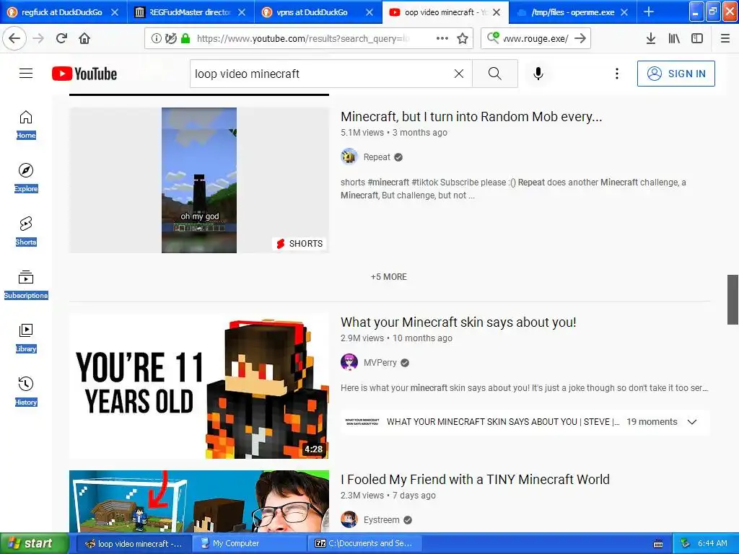
Task: Open 'What your Minecraft skin says about you!' title
Action: [458, 322]
